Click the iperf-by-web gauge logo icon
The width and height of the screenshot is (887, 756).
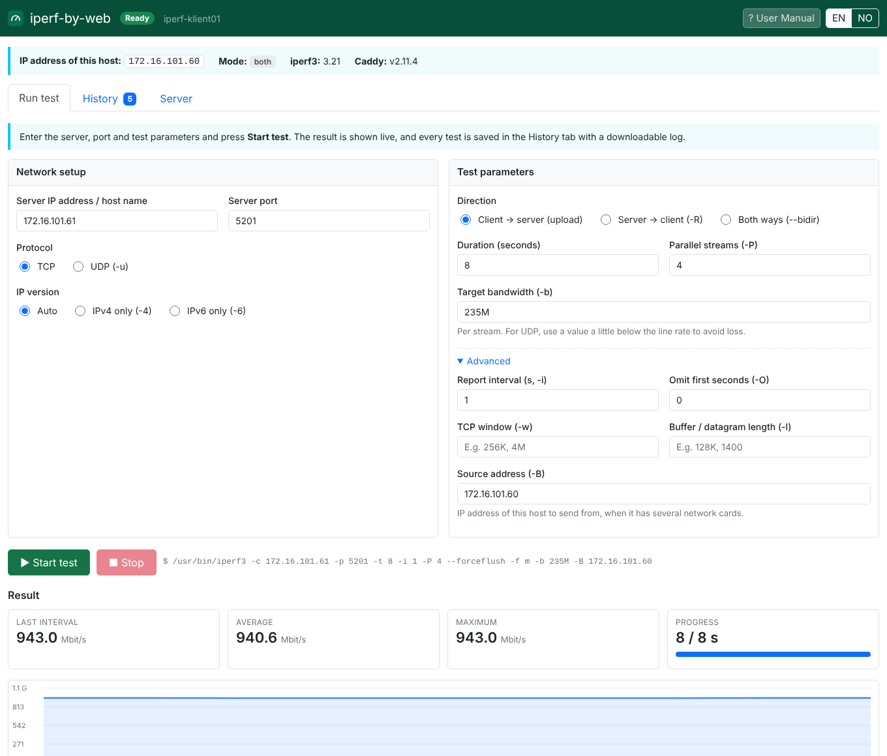(16, 18)
